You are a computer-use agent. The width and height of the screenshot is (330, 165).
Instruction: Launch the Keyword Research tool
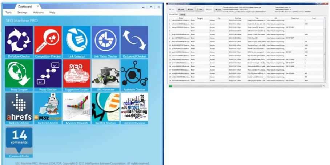pos(77,109)
